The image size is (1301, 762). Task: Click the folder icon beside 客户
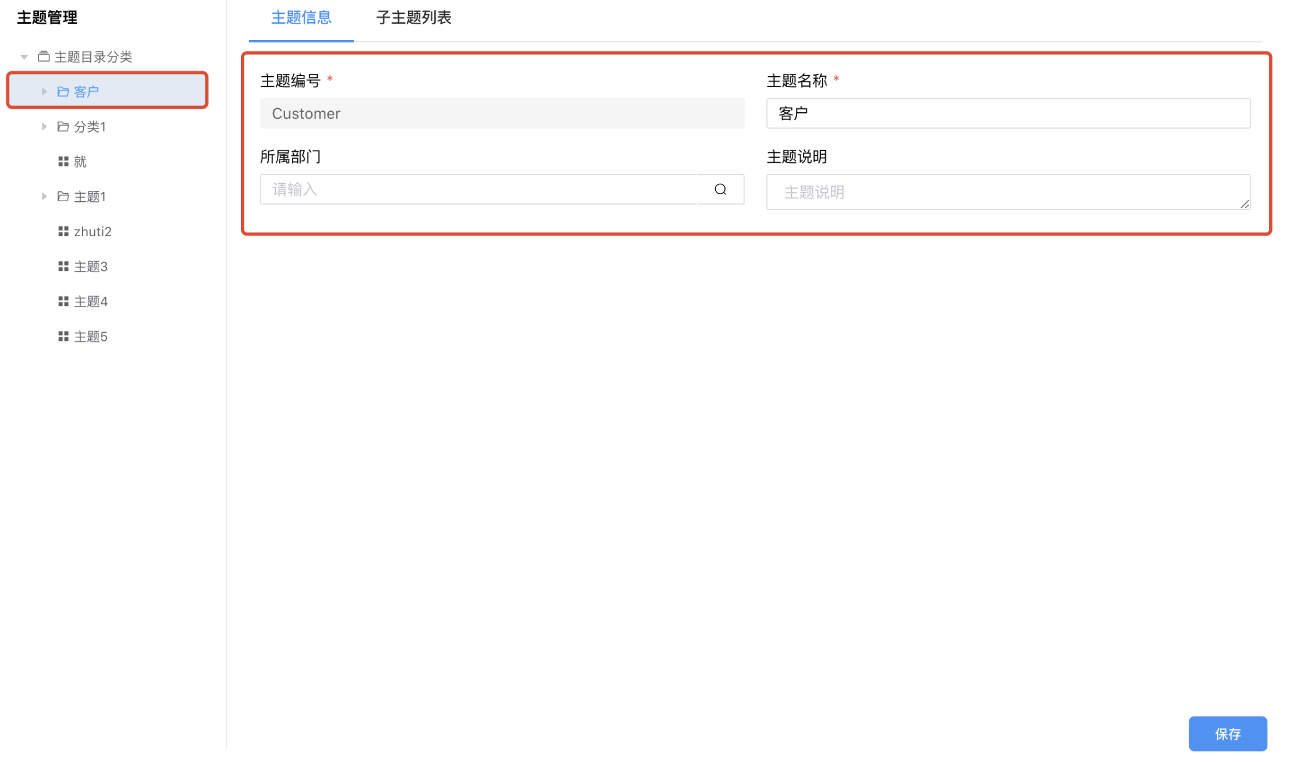pyautogui.click(x=63, y=90)
